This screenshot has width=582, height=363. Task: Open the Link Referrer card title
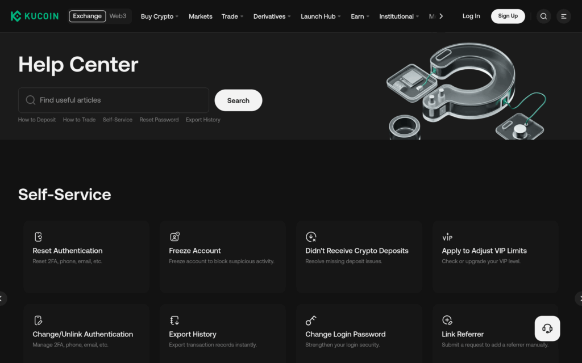(x=463, y=334)
